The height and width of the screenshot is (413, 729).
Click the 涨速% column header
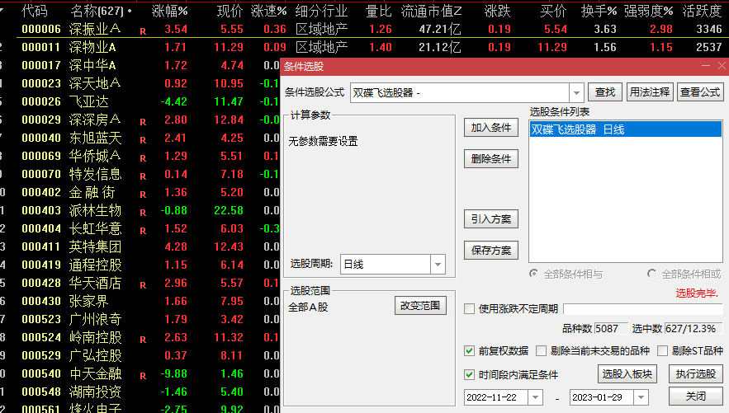[x=268, y=12]
